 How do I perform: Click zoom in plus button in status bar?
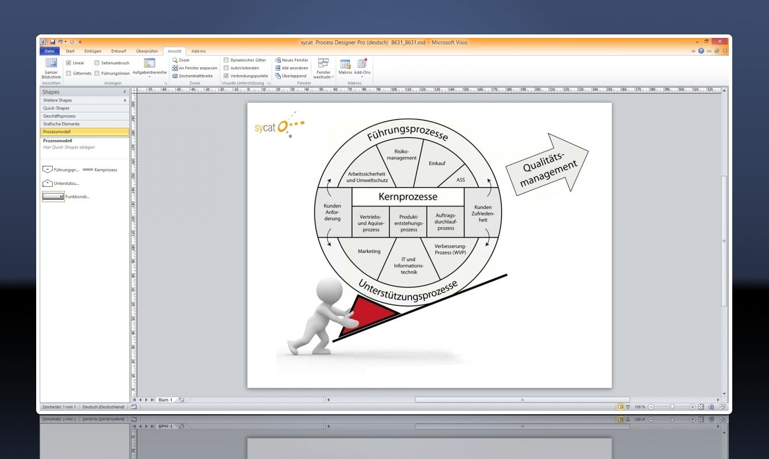(693, 407)
